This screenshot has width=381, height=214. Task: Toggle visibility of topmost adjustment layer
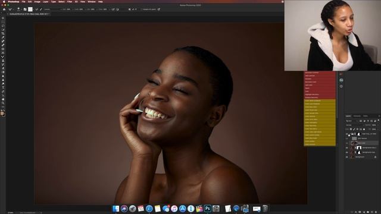pos(346,134)
